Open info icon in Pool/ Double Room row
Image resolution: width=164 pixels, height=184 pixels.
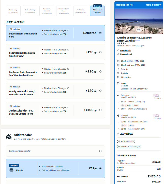[68, 50]
